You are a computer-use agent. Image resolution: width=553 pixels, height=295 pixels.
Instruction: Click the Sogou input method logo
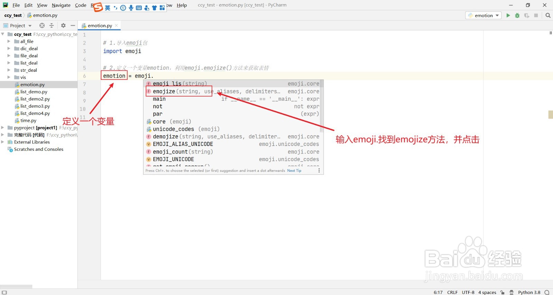pyautogui.click(x=98, y=7)
